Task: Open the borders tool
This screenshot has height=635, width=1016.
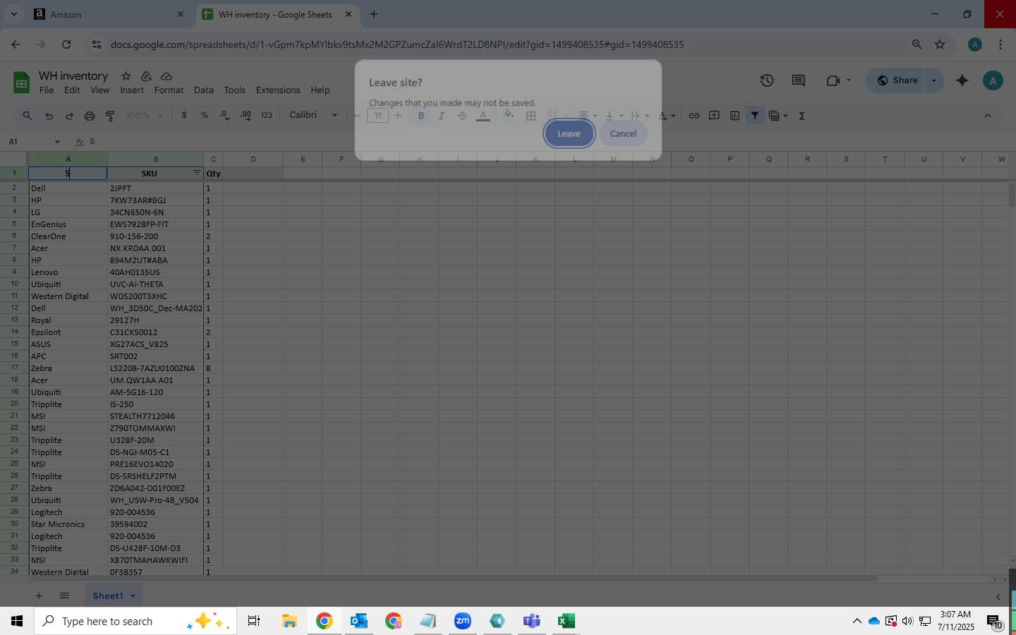Action: [x=531, y=116]
